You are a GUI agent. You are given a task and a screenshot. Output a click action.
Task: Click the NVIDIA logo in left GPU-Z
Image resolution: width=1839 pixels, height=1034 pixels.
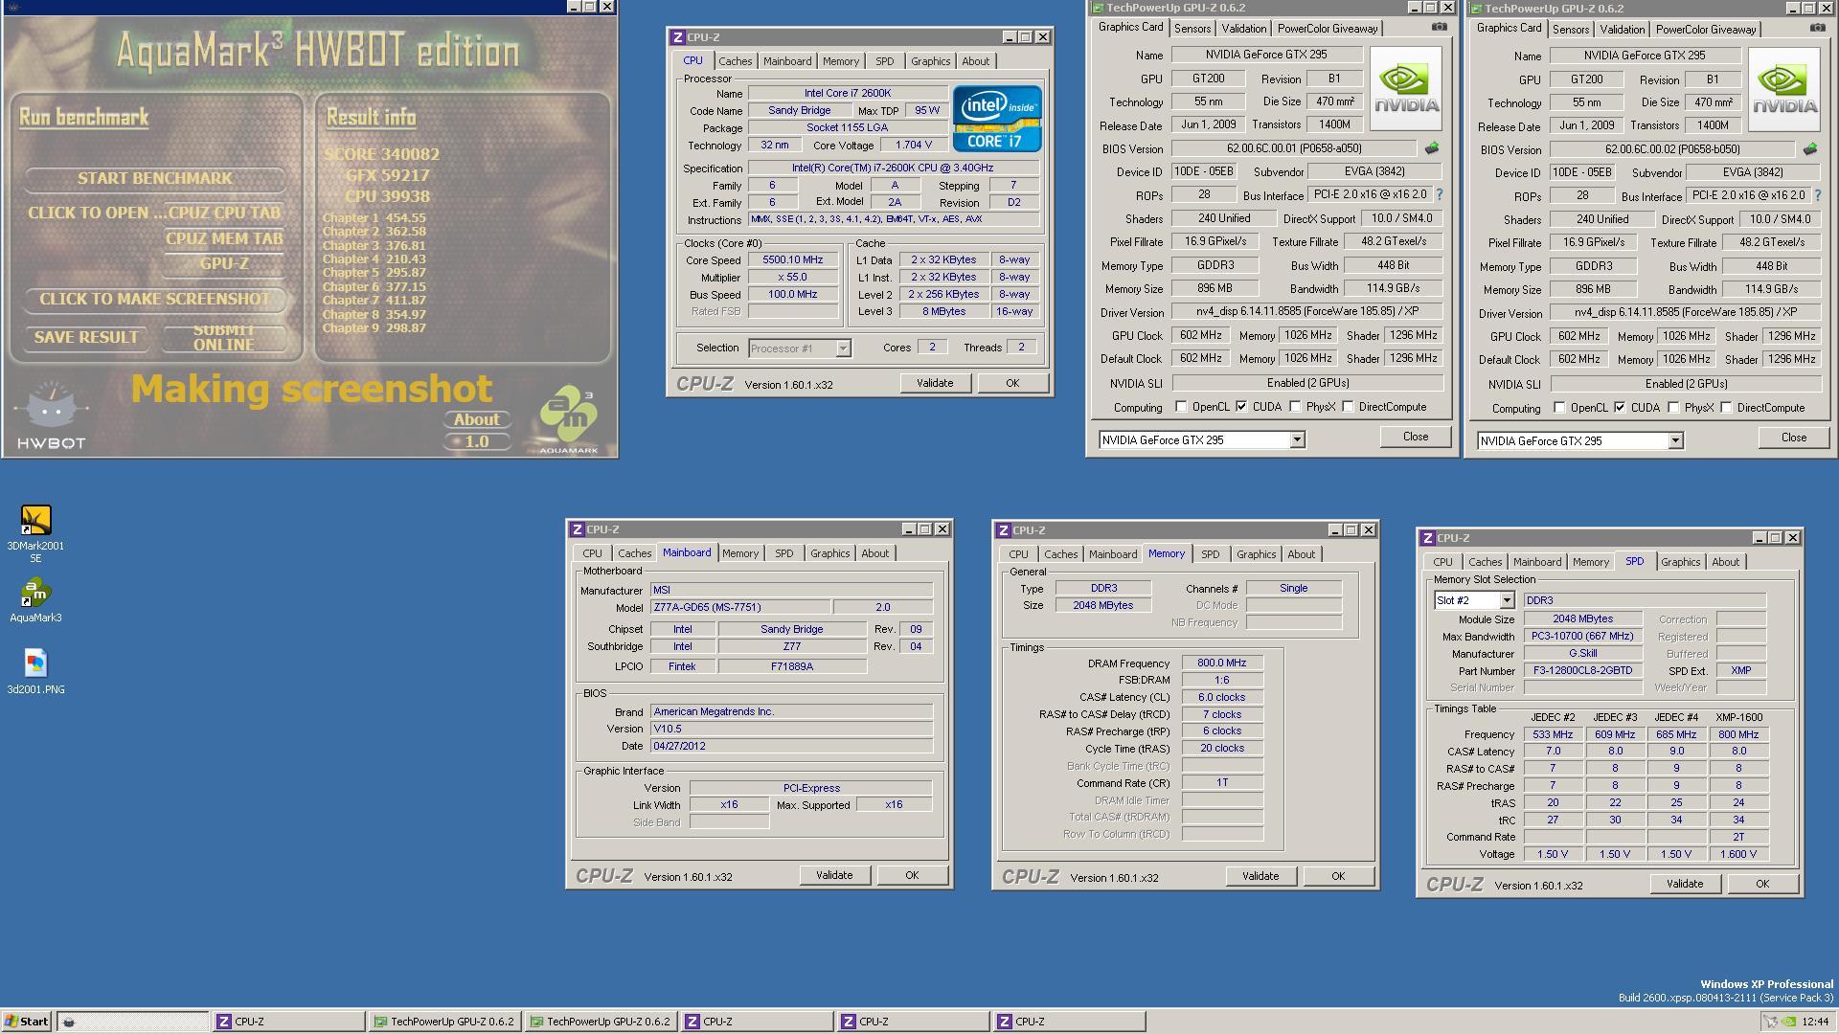click(x=1406, y=88)
